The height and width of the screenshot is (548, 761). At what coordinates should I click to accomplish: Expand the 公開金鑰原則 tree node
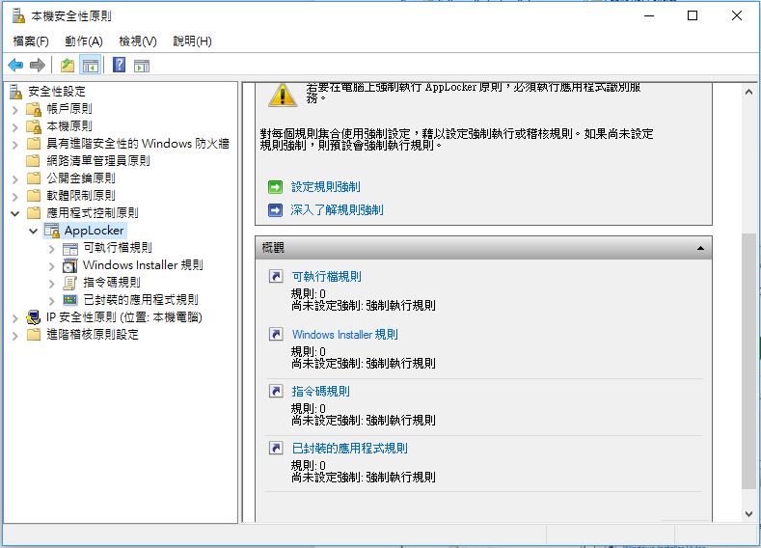click(x=15, y=179)
